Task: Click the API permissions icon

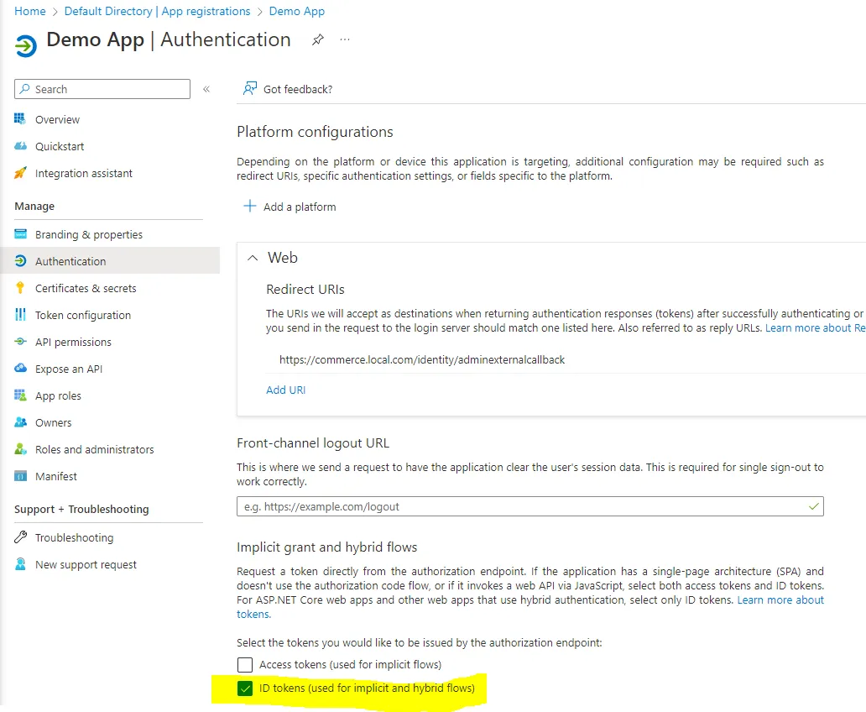Action: click(x=20, y=342)
